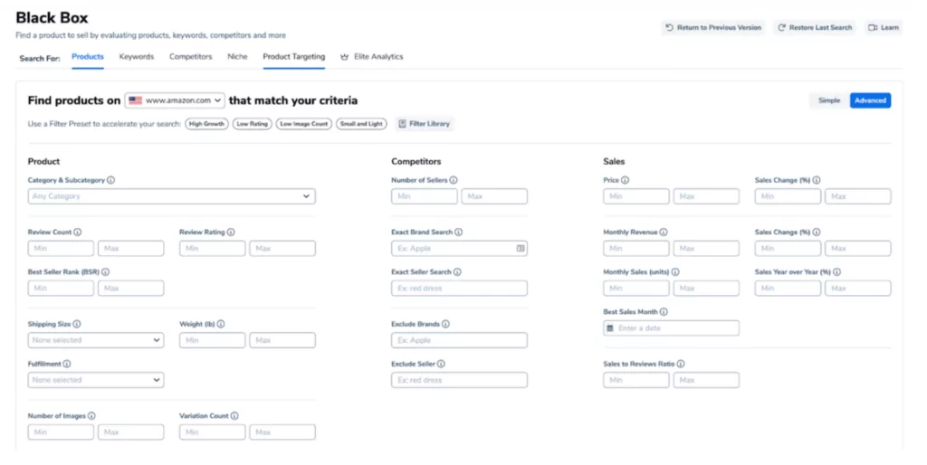Click the info icon next to Monthly Revenue
This screenshot has height=465, width=927.
[664, 232]
